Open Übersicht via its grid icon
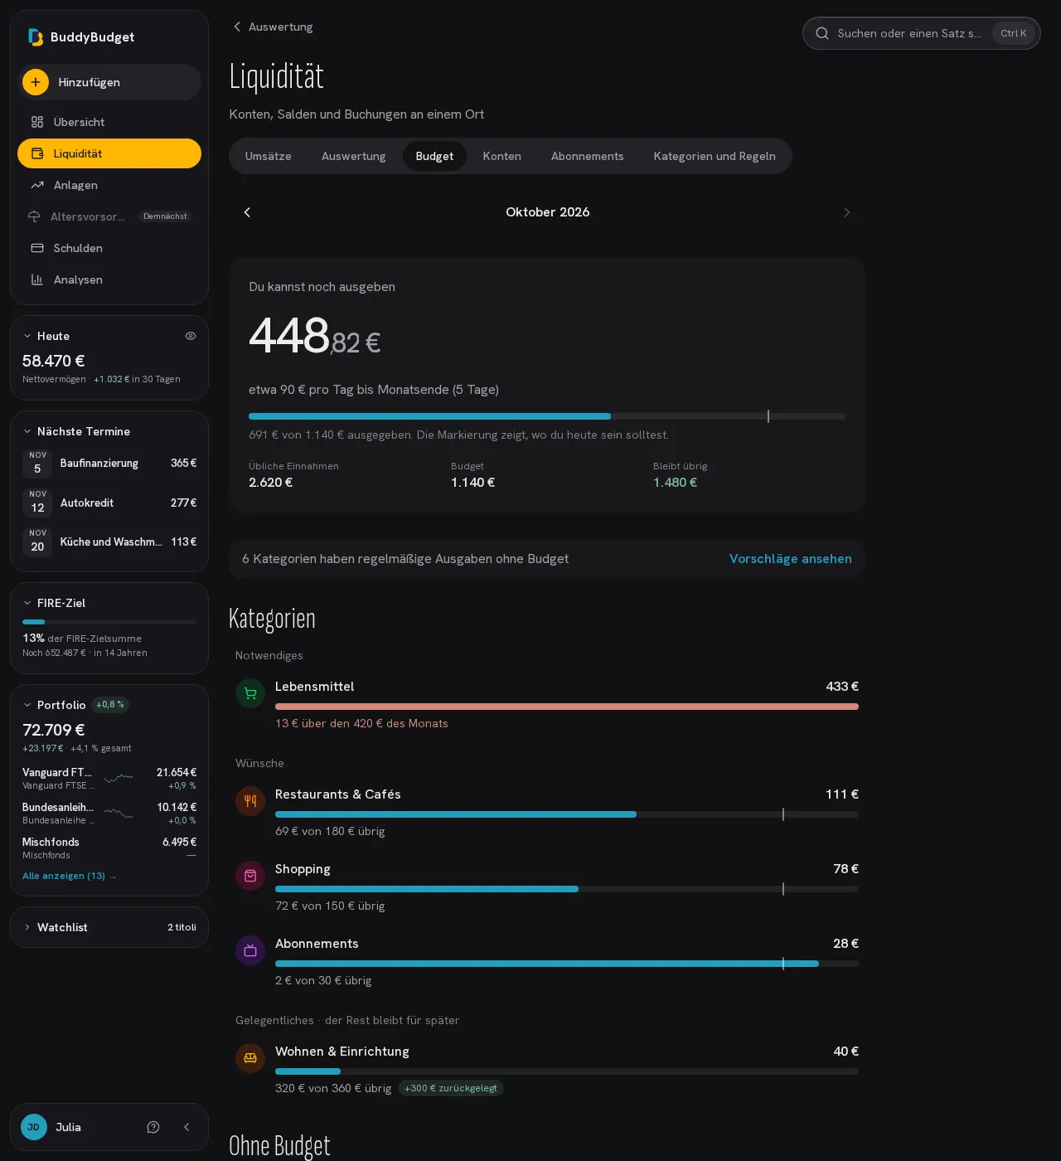The width and height of the screenshot is (1061, 1161). click(37, 122)
